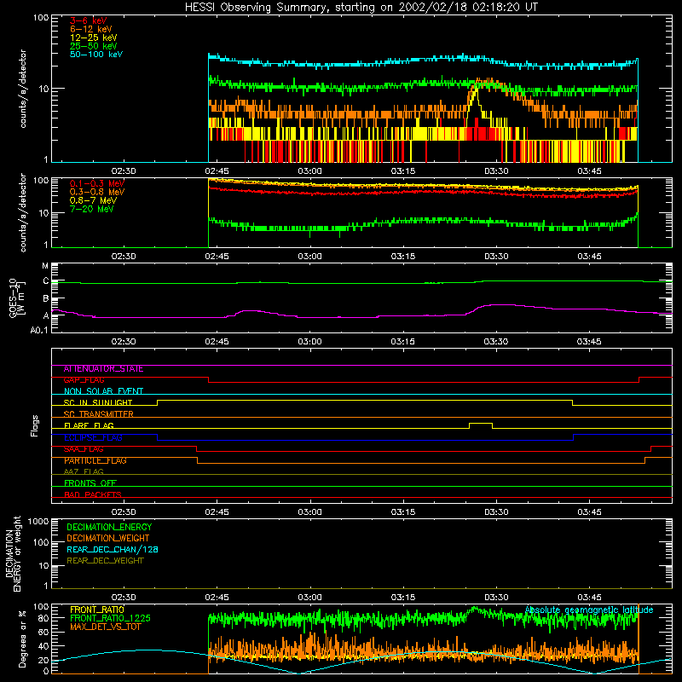Select the NON_SOLAR_EVENT flag label
The width and height of the screenshot is (682, 682).
(x=103, y=391)
